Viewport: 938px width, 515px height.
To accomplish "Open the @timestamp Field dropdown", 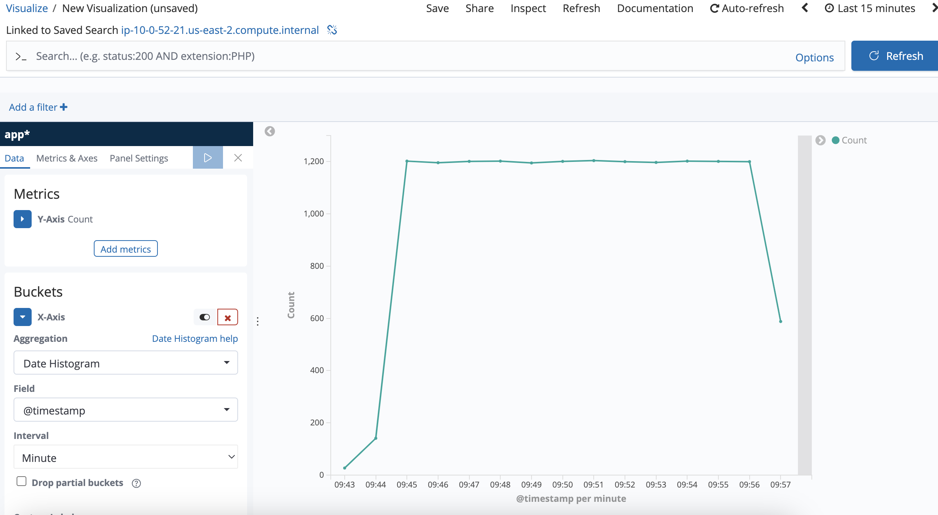I will coord(125,410).
